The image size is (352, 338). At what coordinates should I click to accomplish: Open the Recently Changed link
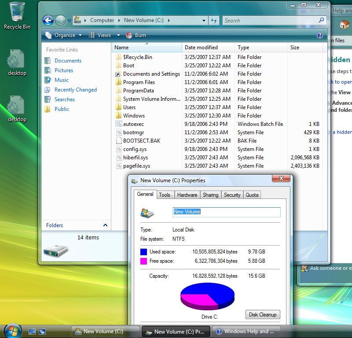[x=75, y=90]
